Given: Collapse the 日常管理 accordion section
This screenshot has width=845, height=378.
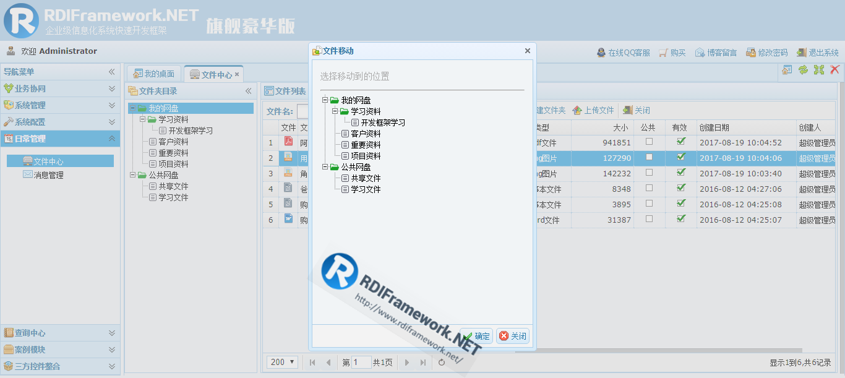Looking at the screenshot, I should click(x=112, y=139).
